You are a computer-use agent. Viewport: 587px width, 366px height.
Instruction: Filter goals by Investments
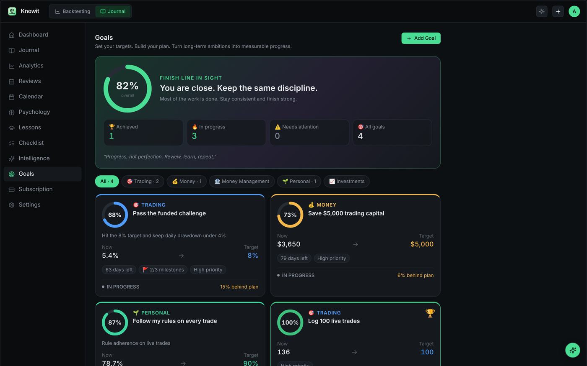point(347,182)
